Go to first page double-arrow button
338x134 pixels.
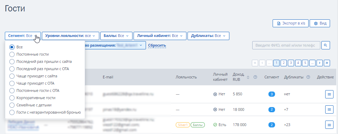tap(255, 63)
